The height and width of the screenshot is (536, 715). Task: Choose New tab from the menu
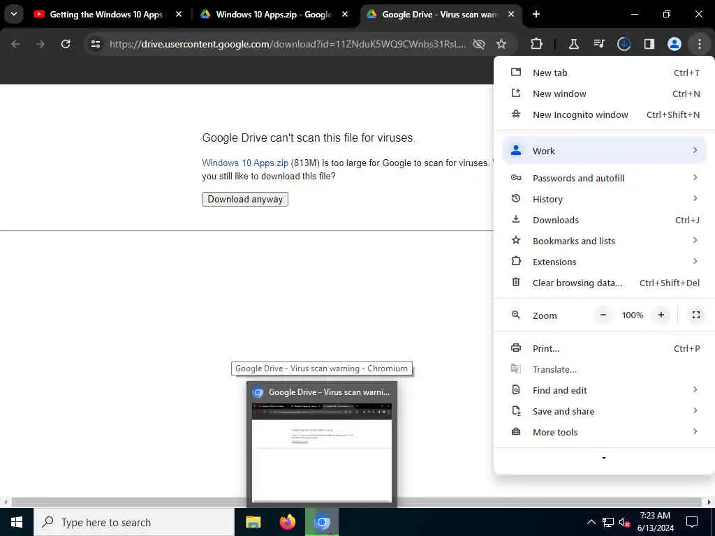(x=604, y=73)
